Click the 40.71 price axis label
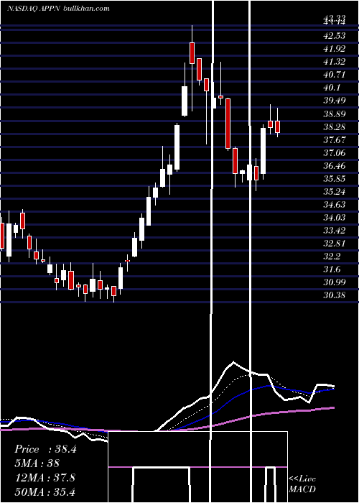 (x=335, y=75)
